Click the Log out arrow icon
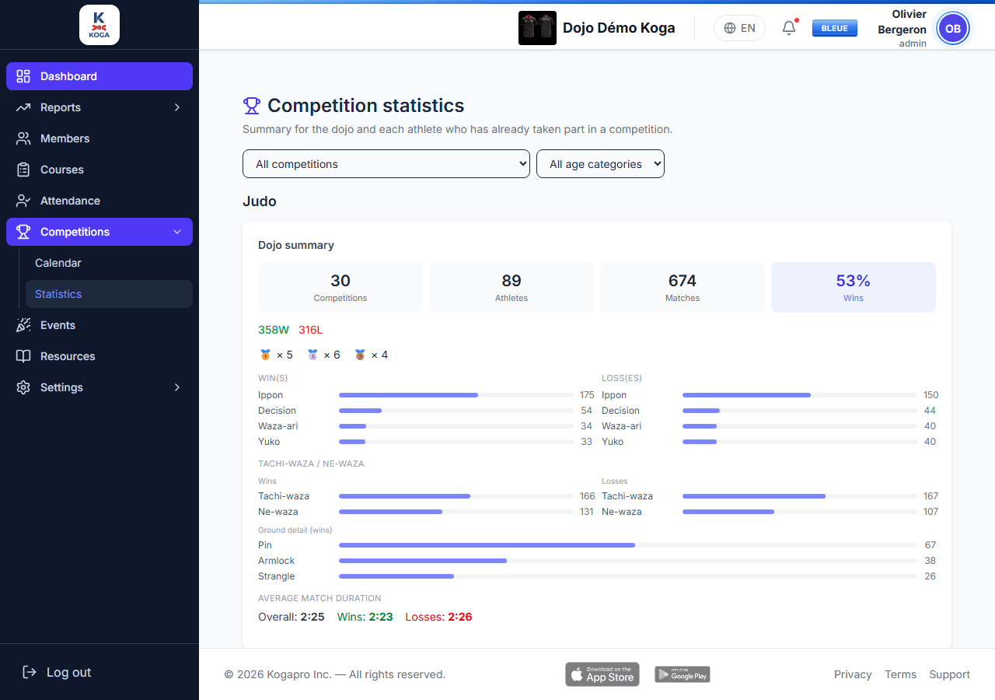The image size is (995, 700). [x=30, y=672]
